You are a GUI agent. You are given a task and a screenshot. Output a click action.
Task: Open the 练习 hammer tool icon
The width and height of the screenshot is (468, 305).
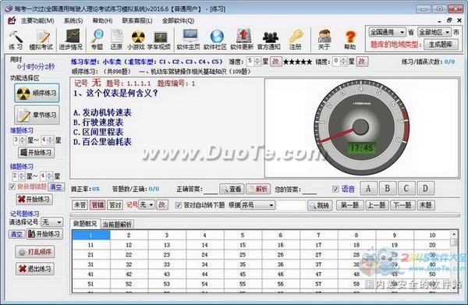[16, 40]
